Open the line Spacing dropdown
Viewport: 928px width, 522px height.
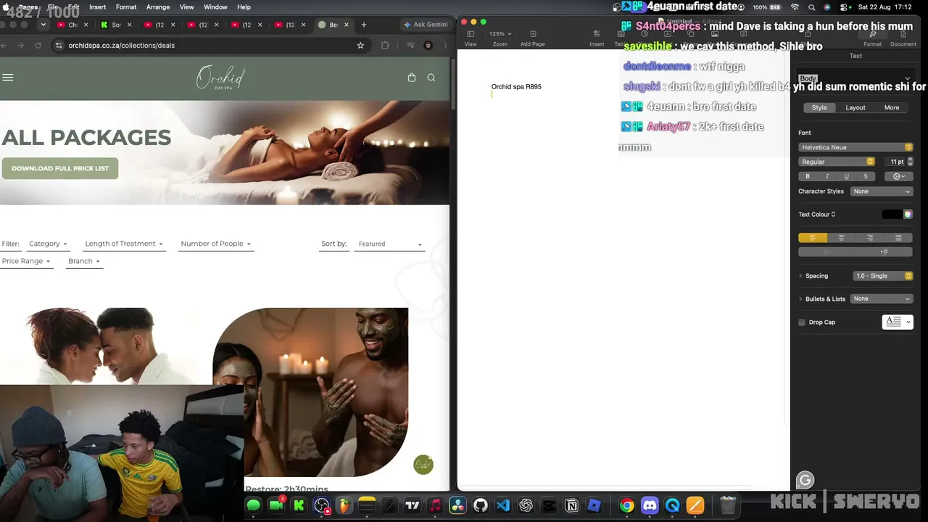tap(882, 275)
